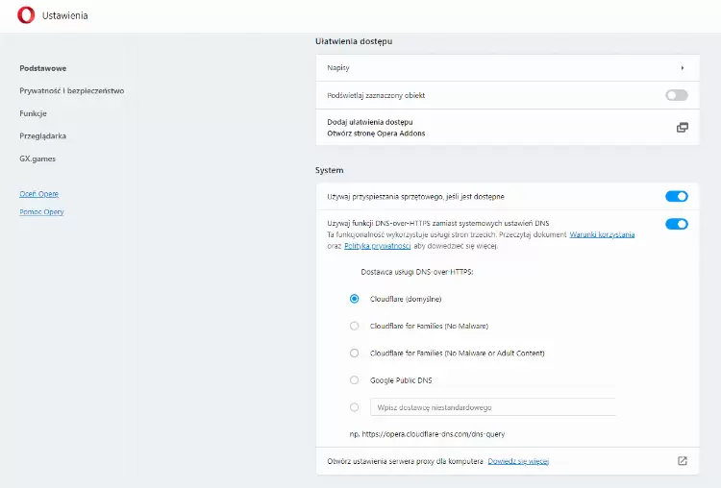
Task: Open Prywatność i bezpieczeństwo section
Action: (72, 91)
